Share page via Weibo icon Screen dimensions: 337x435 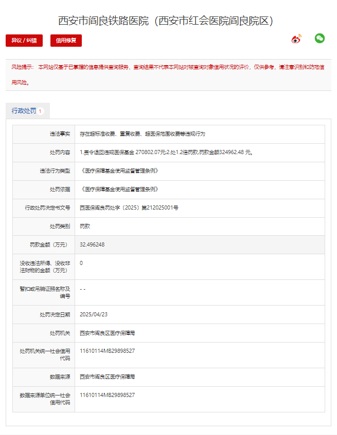point(296,39)
